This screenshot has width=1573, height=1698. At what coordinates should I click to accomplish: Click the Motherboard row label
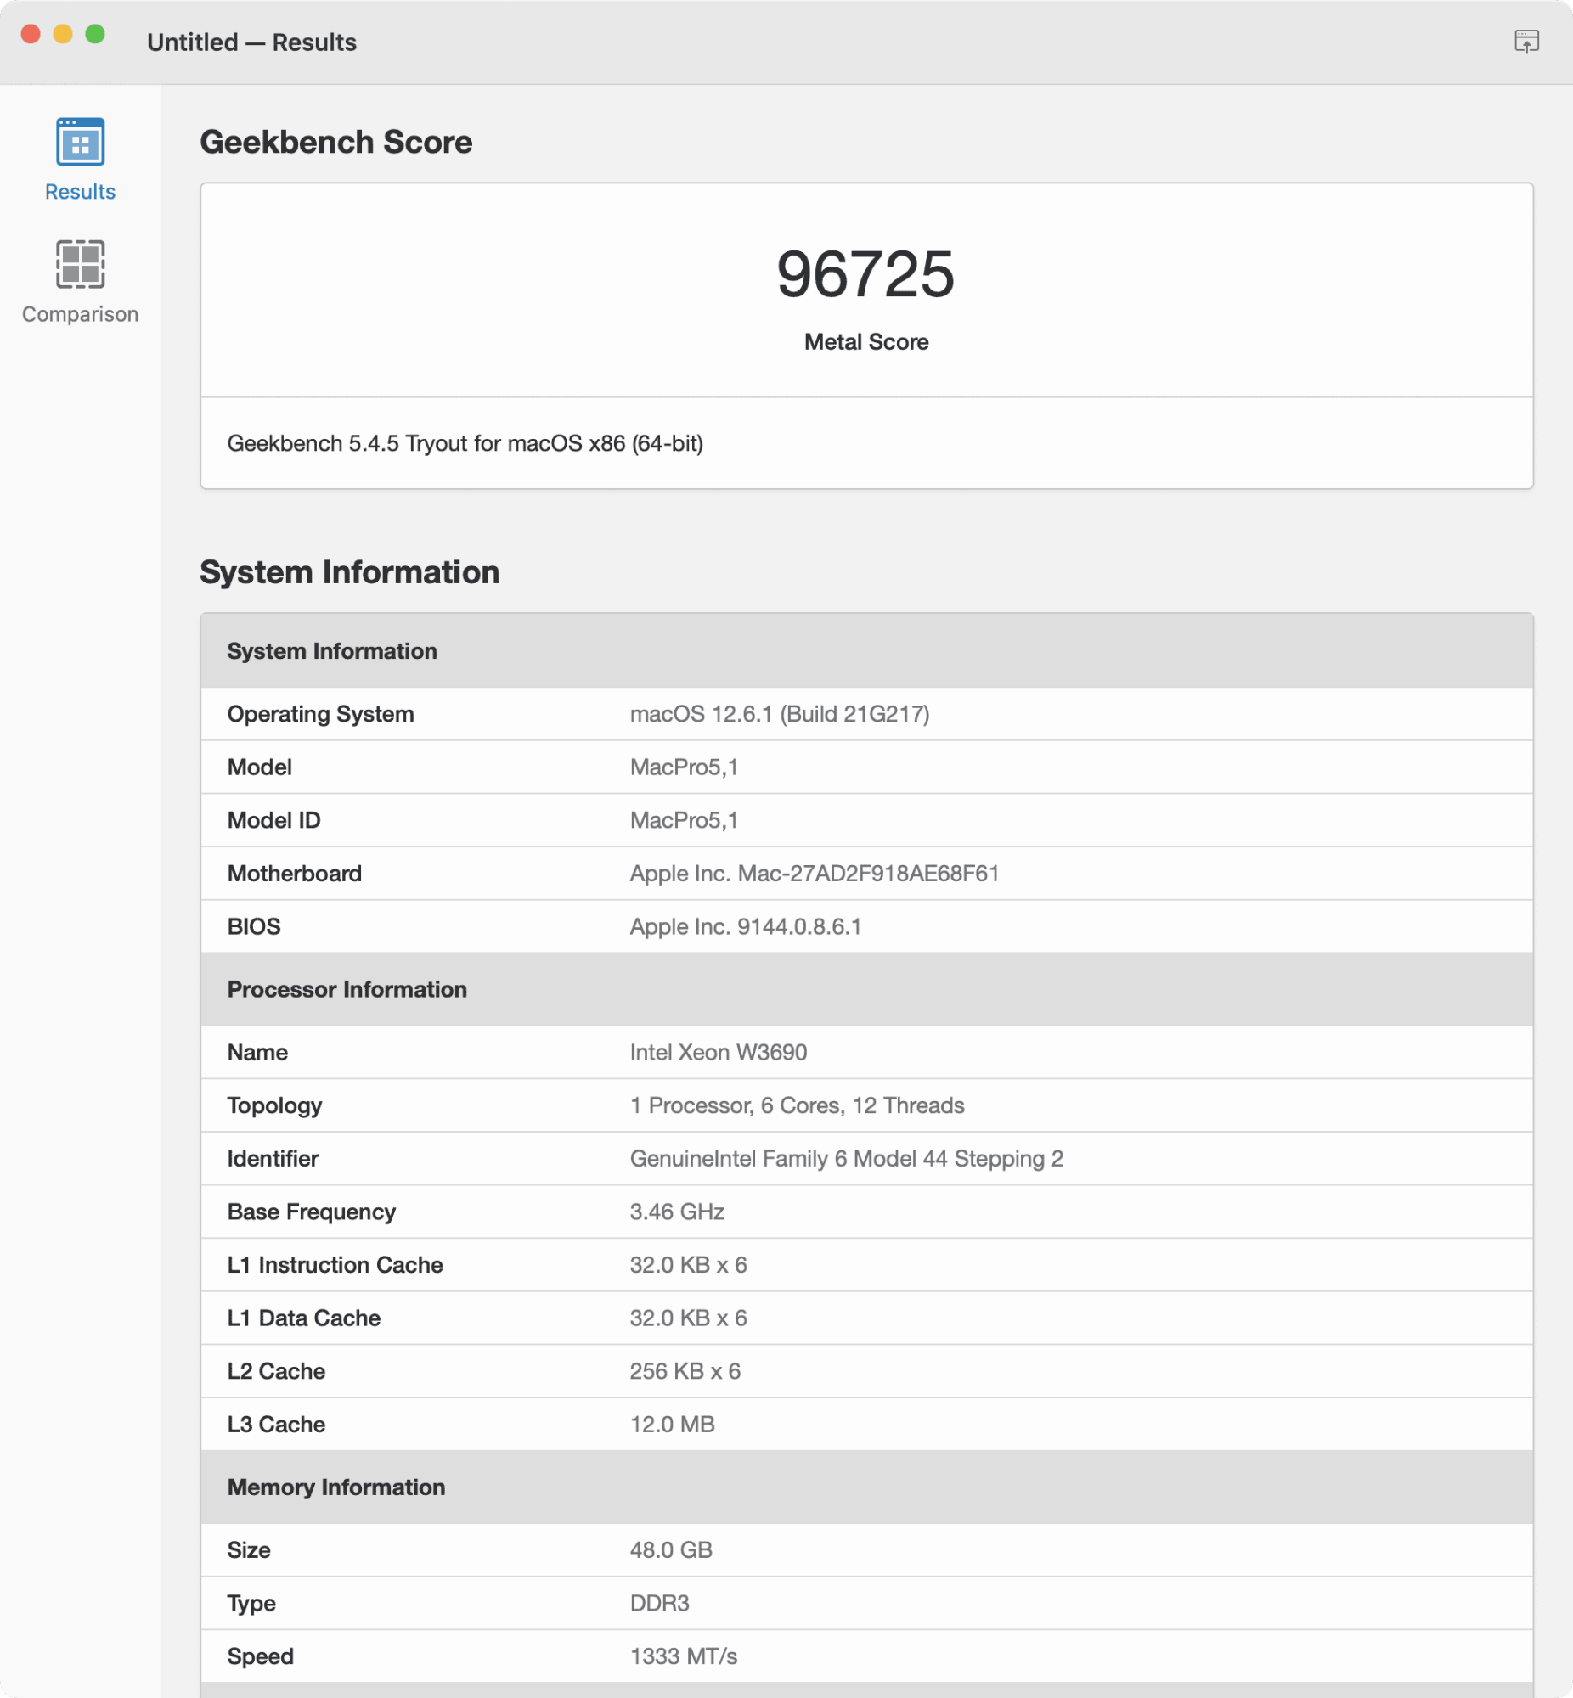(x=294, y=874)
